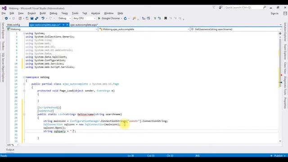288x162 pixels.
Task: Save the current file with Save icon
Action: [32, 18]
